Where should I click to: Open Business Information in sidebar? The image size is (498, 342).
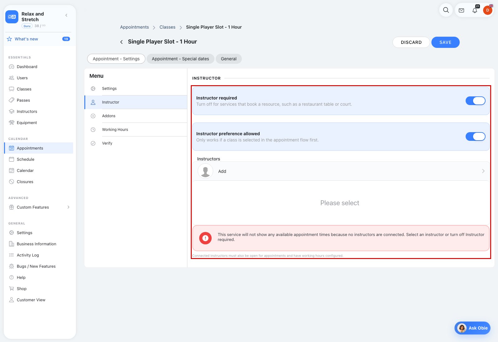coord(39,244)
